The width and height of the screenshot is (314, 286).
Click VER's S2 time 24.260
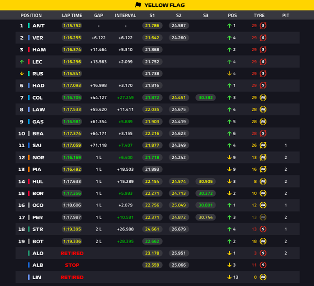point(179,38)
